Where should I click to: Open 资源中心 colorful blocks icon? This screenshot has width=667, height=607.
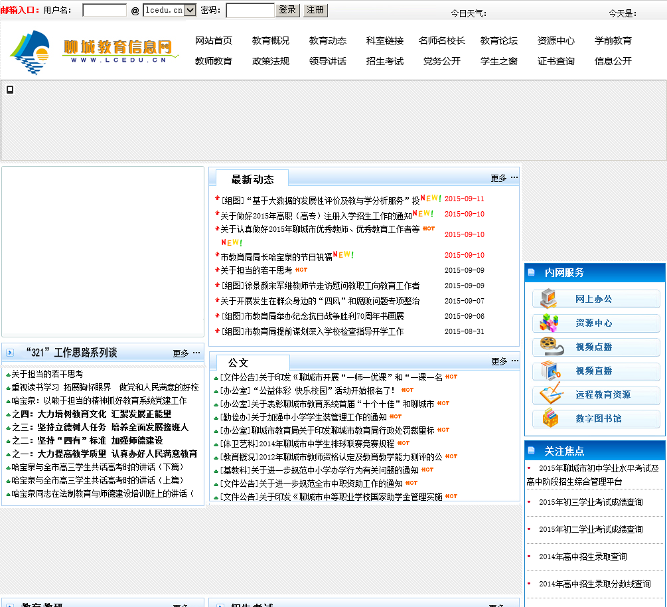pos(549,323)
